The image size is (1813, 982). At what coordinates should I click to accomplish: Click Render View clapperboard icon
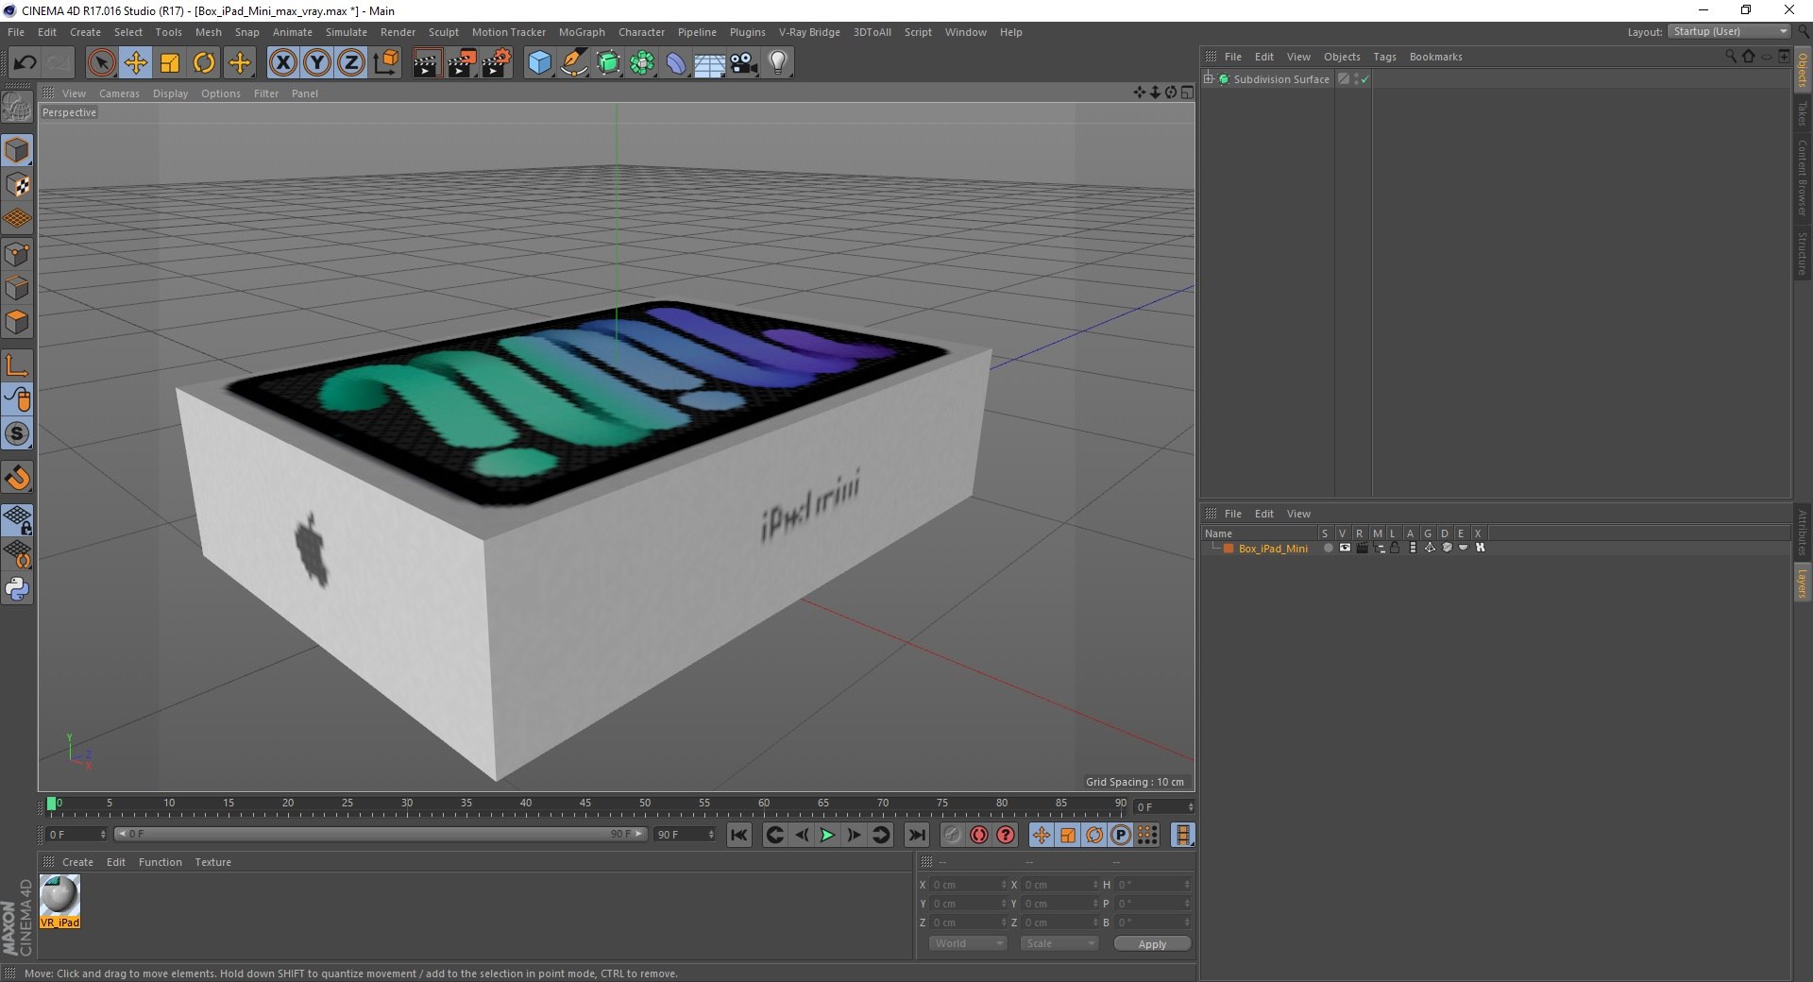tap(427, 63)
